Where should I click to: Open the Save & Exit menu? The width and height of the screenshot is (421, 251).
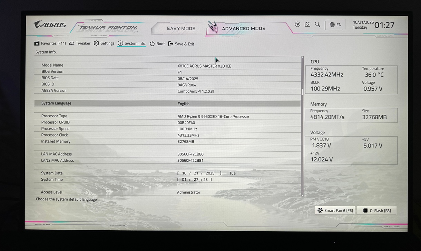click(x=181, y=44)
